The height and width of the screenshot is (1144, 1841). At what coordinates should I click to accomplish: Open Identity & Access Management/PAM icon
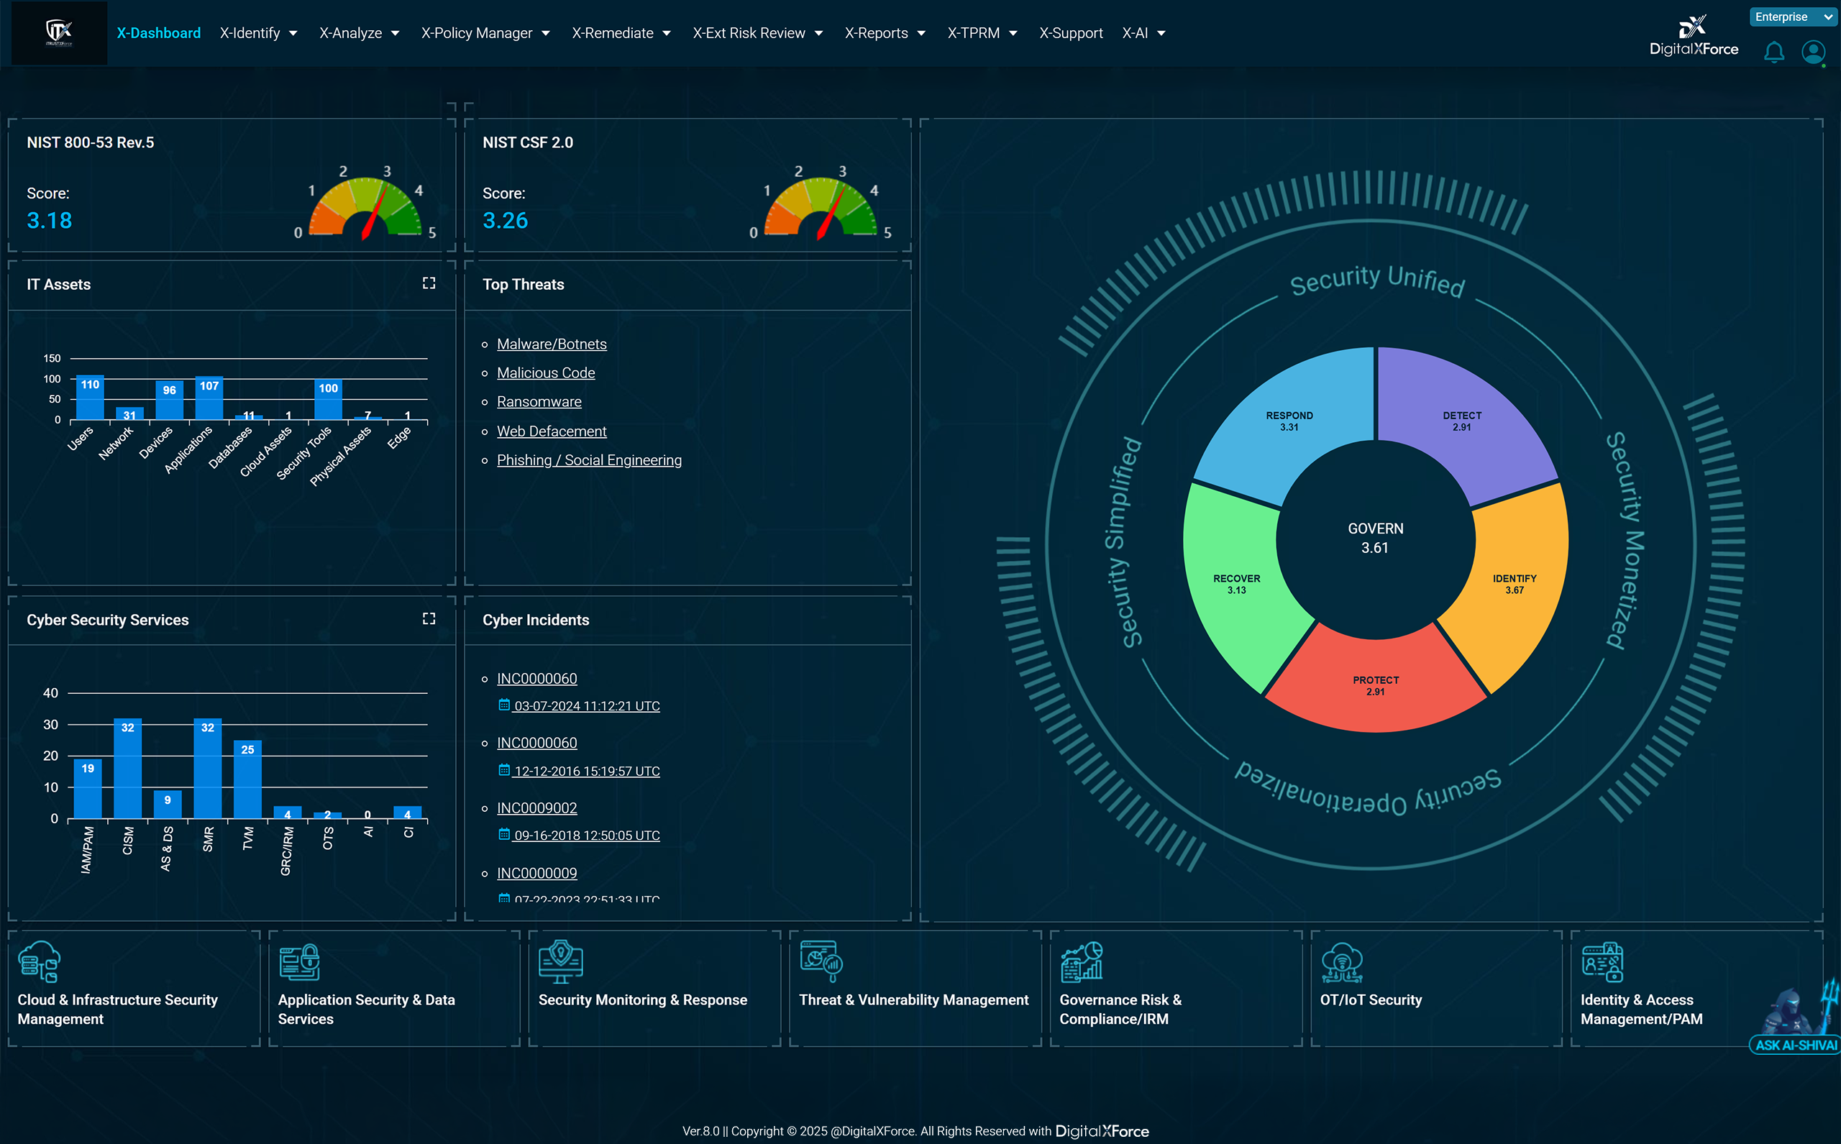tap(1604, 961)
